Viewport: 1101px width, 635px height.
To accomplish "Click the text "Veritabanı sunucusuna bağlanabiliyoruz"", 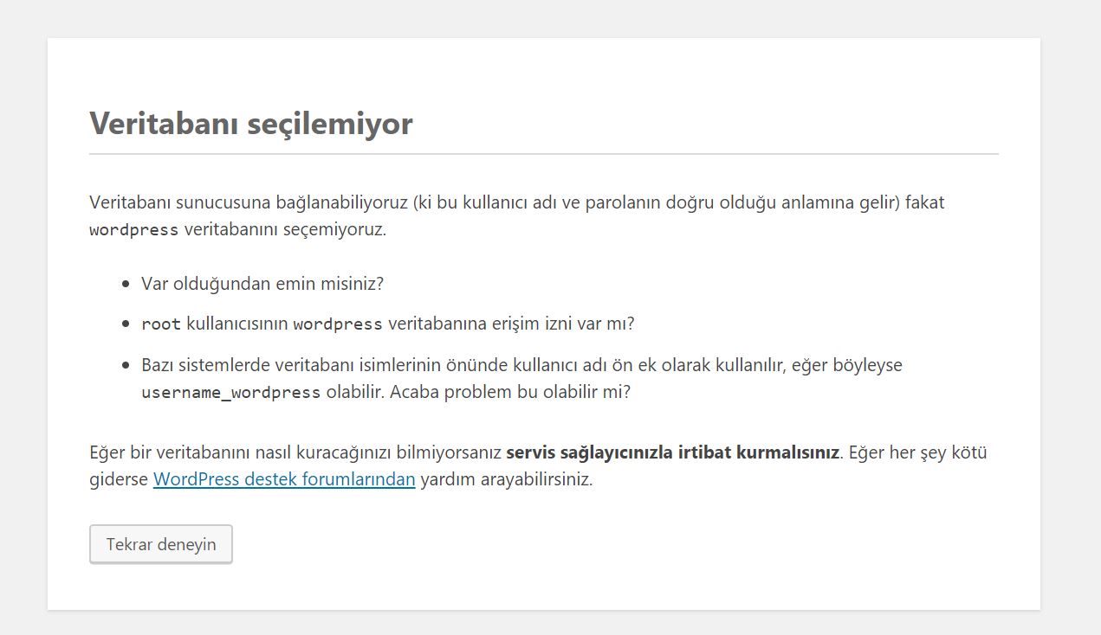I will point(249,202).
